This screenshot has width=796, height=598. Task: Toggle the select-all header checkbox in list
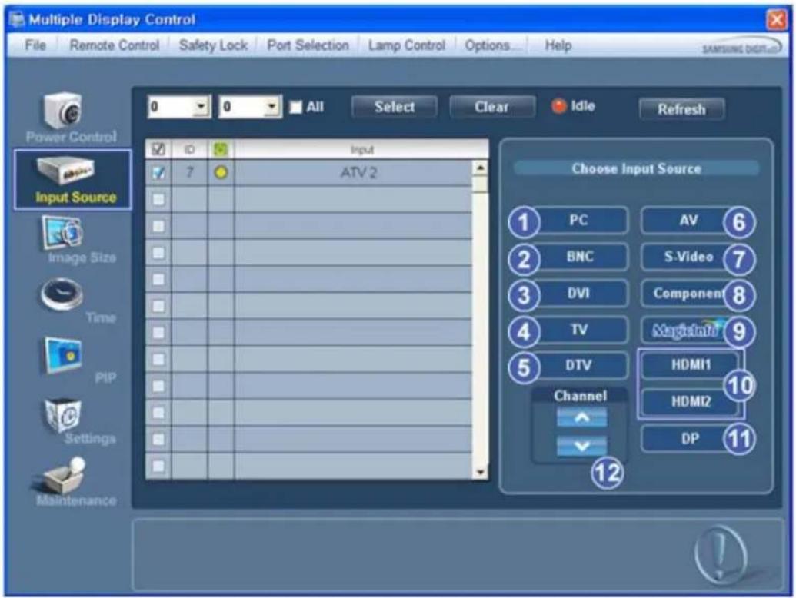(x=158, y=149)
